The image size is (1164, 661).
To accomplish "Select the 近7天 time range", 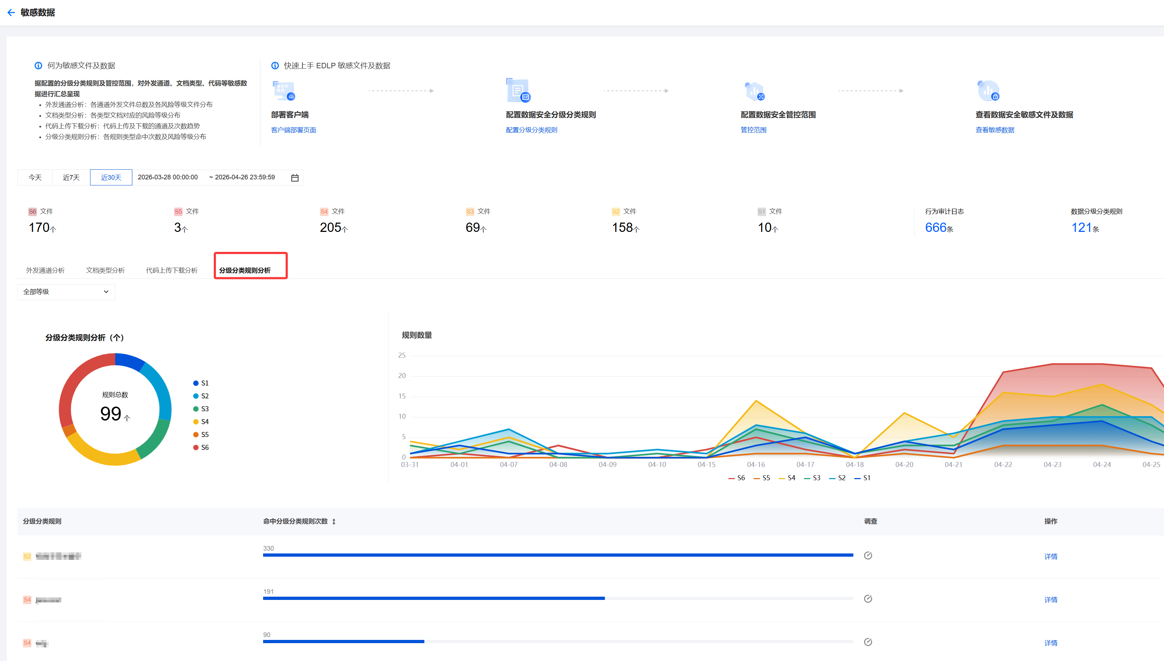I will point(71,178).
